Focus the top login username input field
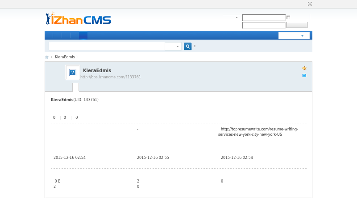The width and height of the screenshot is (357, 203). 264,17
